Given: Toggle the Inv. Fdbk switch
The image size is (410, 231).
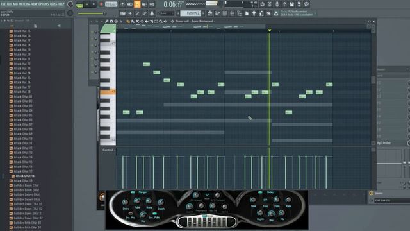Looking at the screenshot, I should [x=154, y=214].
